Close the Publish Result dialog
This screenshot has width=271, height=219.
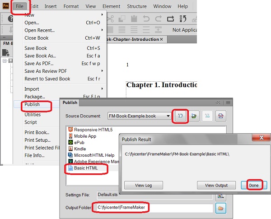click(262, 138)
